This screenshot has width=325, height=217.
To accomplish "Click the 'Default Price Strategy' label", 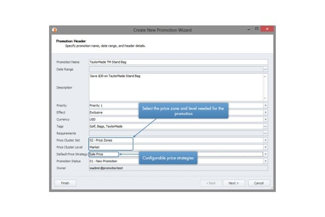I will pos(72,154).
